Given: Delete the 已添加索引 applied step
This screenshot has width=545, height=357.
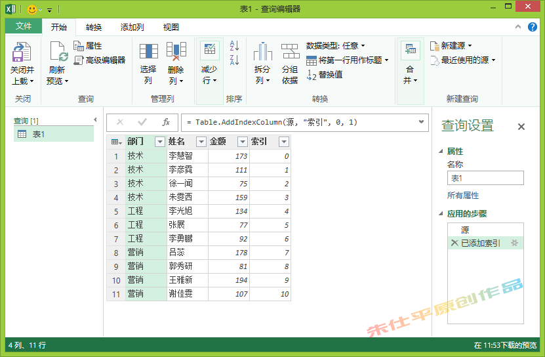Looking at the screenshot, I should point(454,243).
